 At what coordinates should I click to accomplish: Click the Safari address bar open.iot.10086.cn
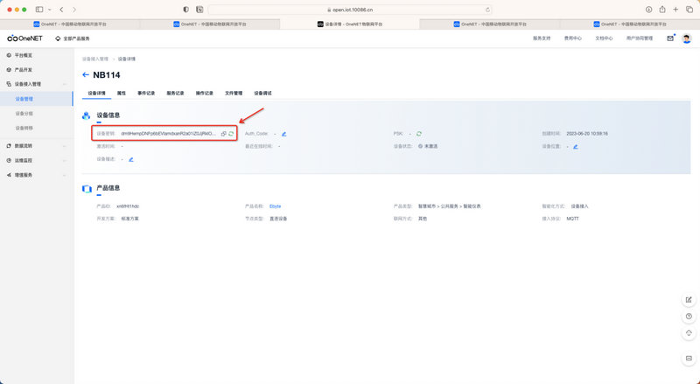349,10
